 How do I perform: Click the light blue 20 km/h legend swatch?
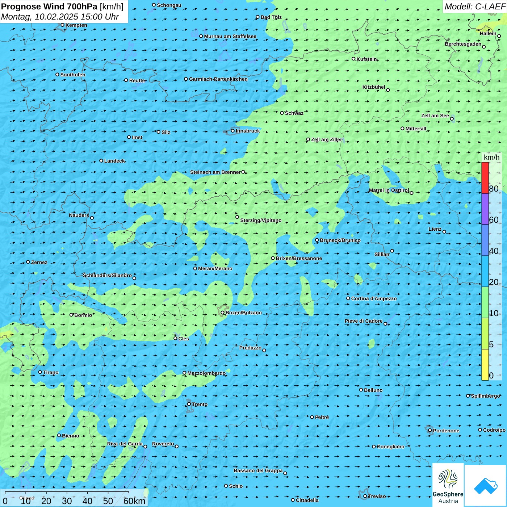click(485, 271)
